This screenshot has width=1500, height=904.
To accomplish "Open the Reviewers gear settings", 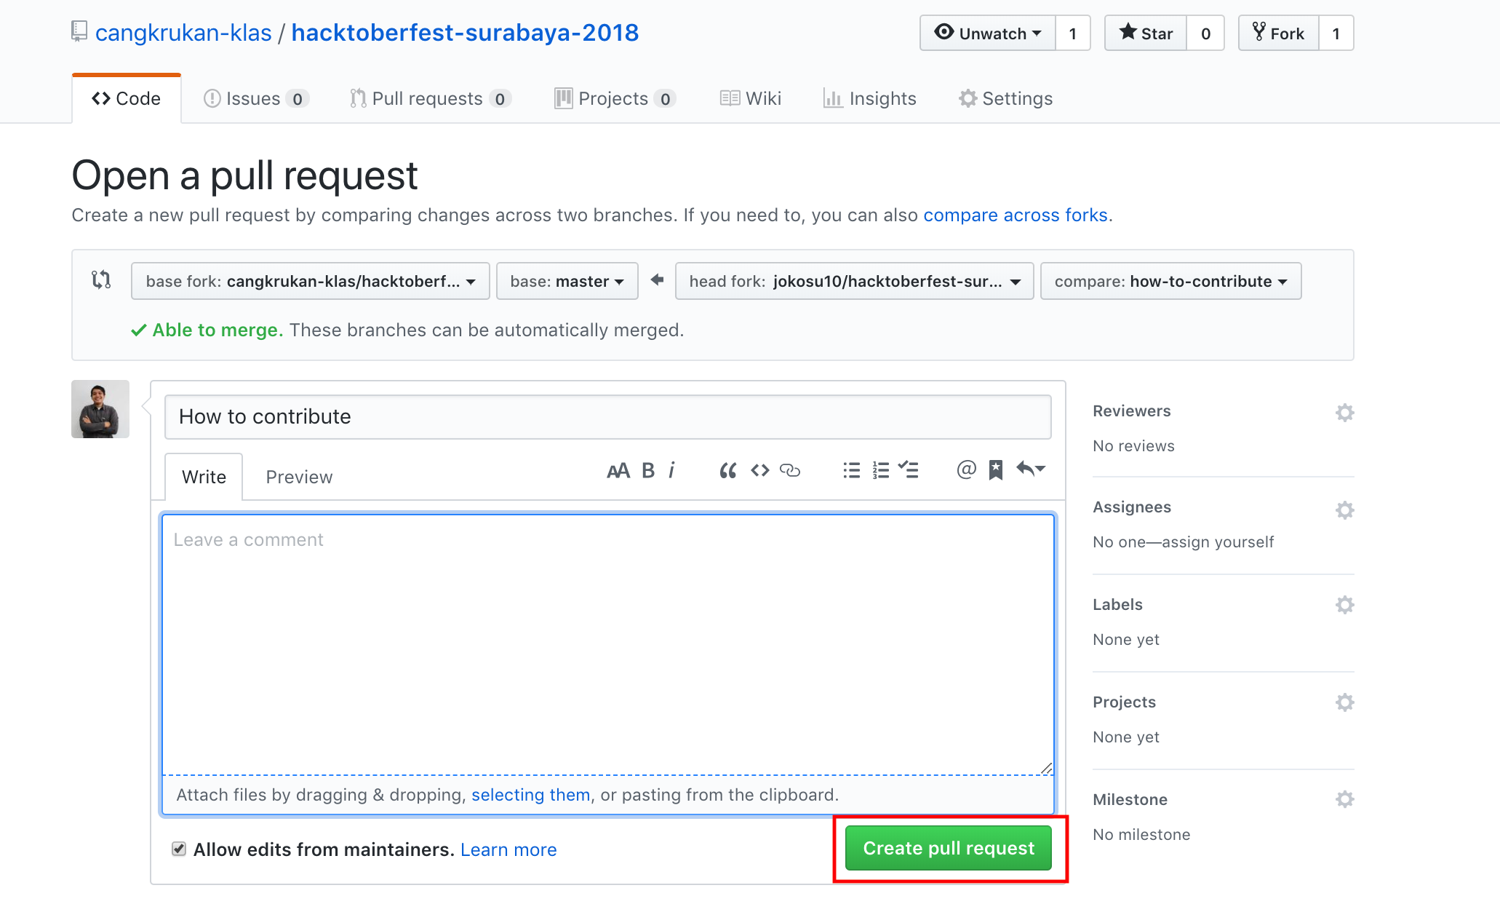I will tap(1344, 413).
